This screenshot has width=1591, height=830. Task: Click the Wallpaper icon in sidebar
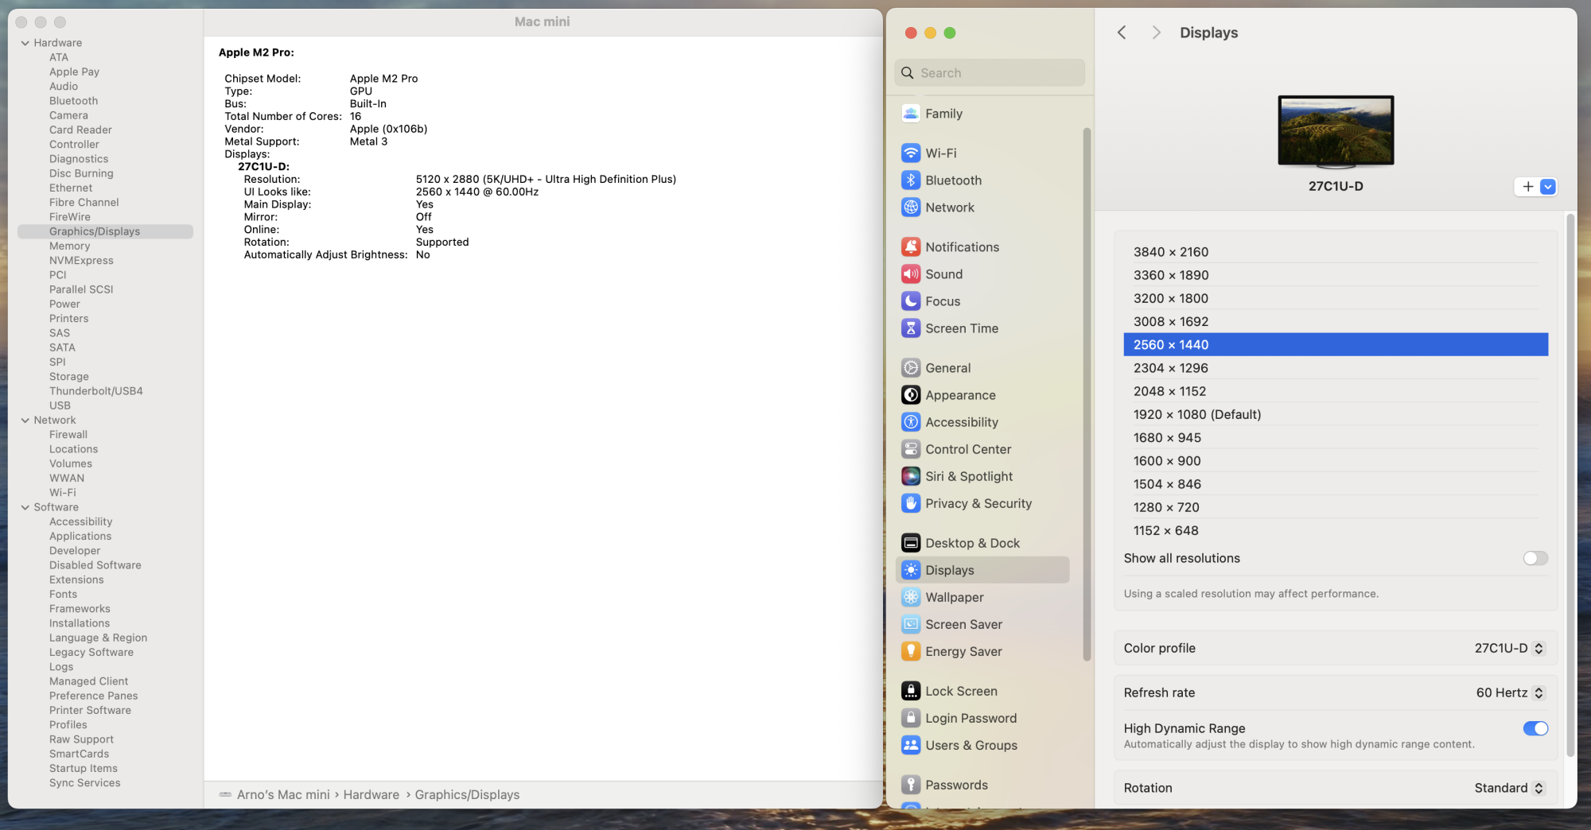click(x=911, y=597)
